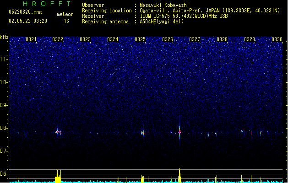Click the 0325 time marker
Viewport: 288px width, 183px height.
140,39
